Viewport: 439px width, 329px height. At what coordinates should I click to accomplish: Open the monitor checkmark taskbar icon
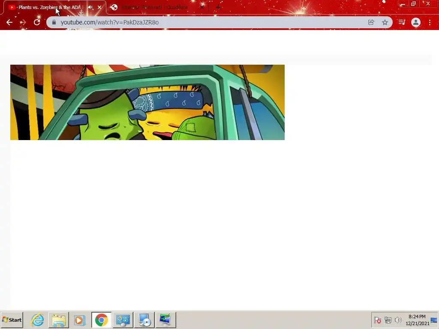coord(166,320)
